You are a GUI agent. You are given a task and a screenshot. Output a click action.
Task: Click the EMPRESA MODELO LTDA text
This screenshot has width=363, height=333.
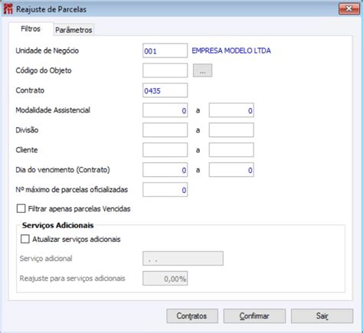pos(231,51)
